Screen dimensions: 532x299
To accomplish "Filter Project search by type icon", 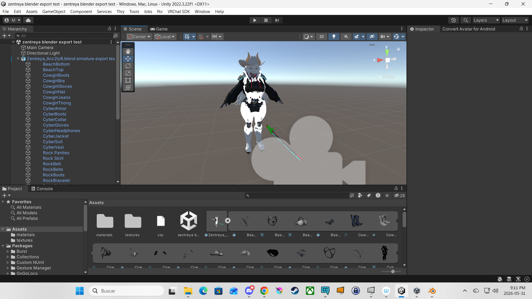I will click(360, 195).
